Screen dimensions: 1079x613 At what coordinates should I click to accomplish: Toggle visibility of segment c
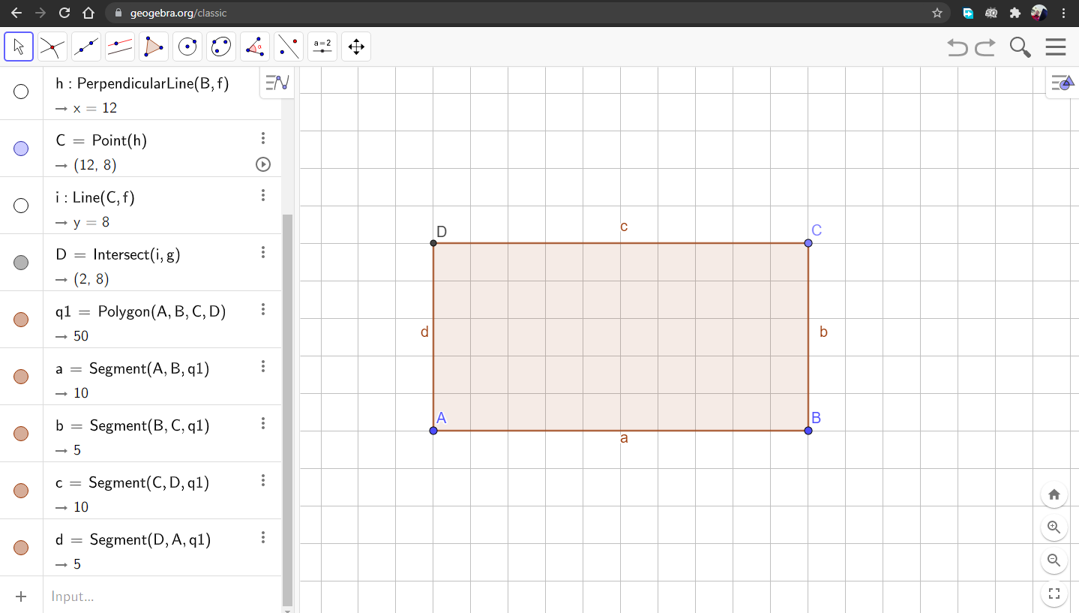pos(21,491)
